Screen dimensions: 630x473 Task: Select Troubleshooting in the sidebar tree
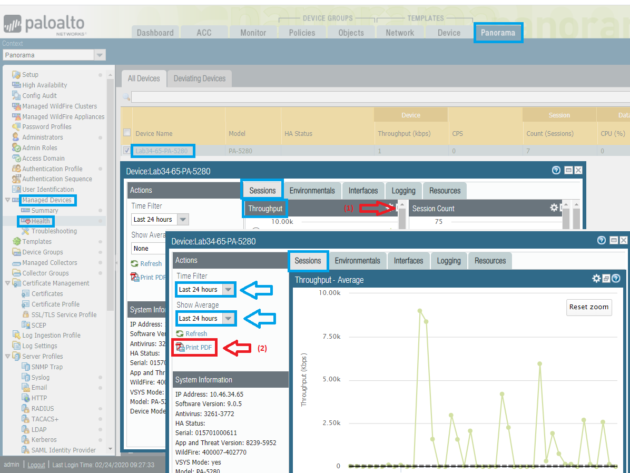click(54, 231)
